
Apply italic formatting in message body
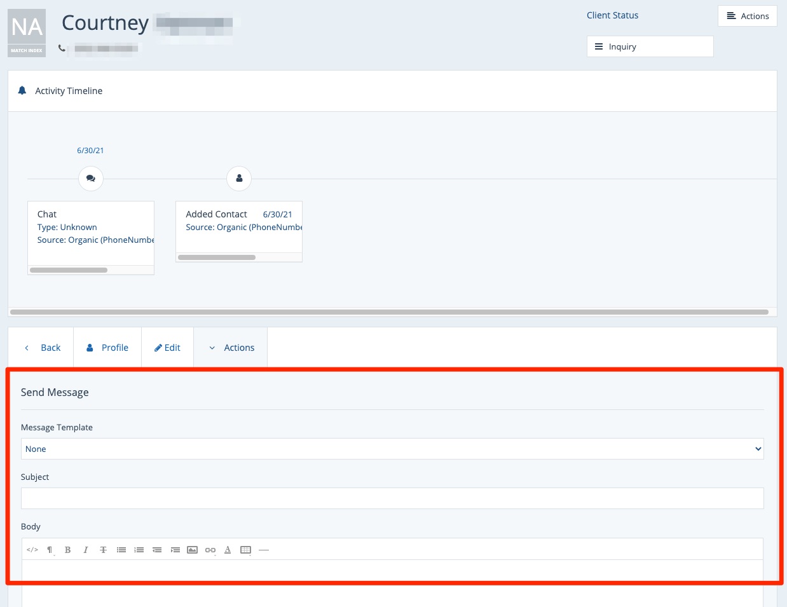(x=85, y=550)
